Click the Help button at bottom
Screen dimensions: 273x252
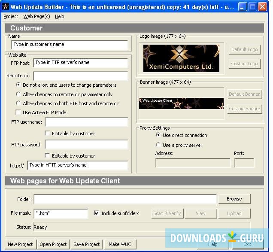pos(213,244)
